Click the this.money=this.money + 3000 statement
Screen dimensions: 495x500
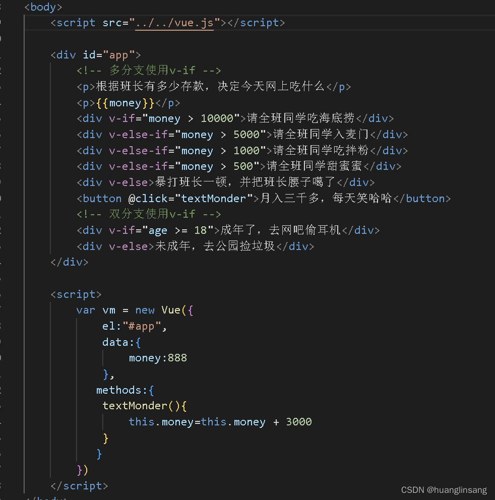(220, 422)
